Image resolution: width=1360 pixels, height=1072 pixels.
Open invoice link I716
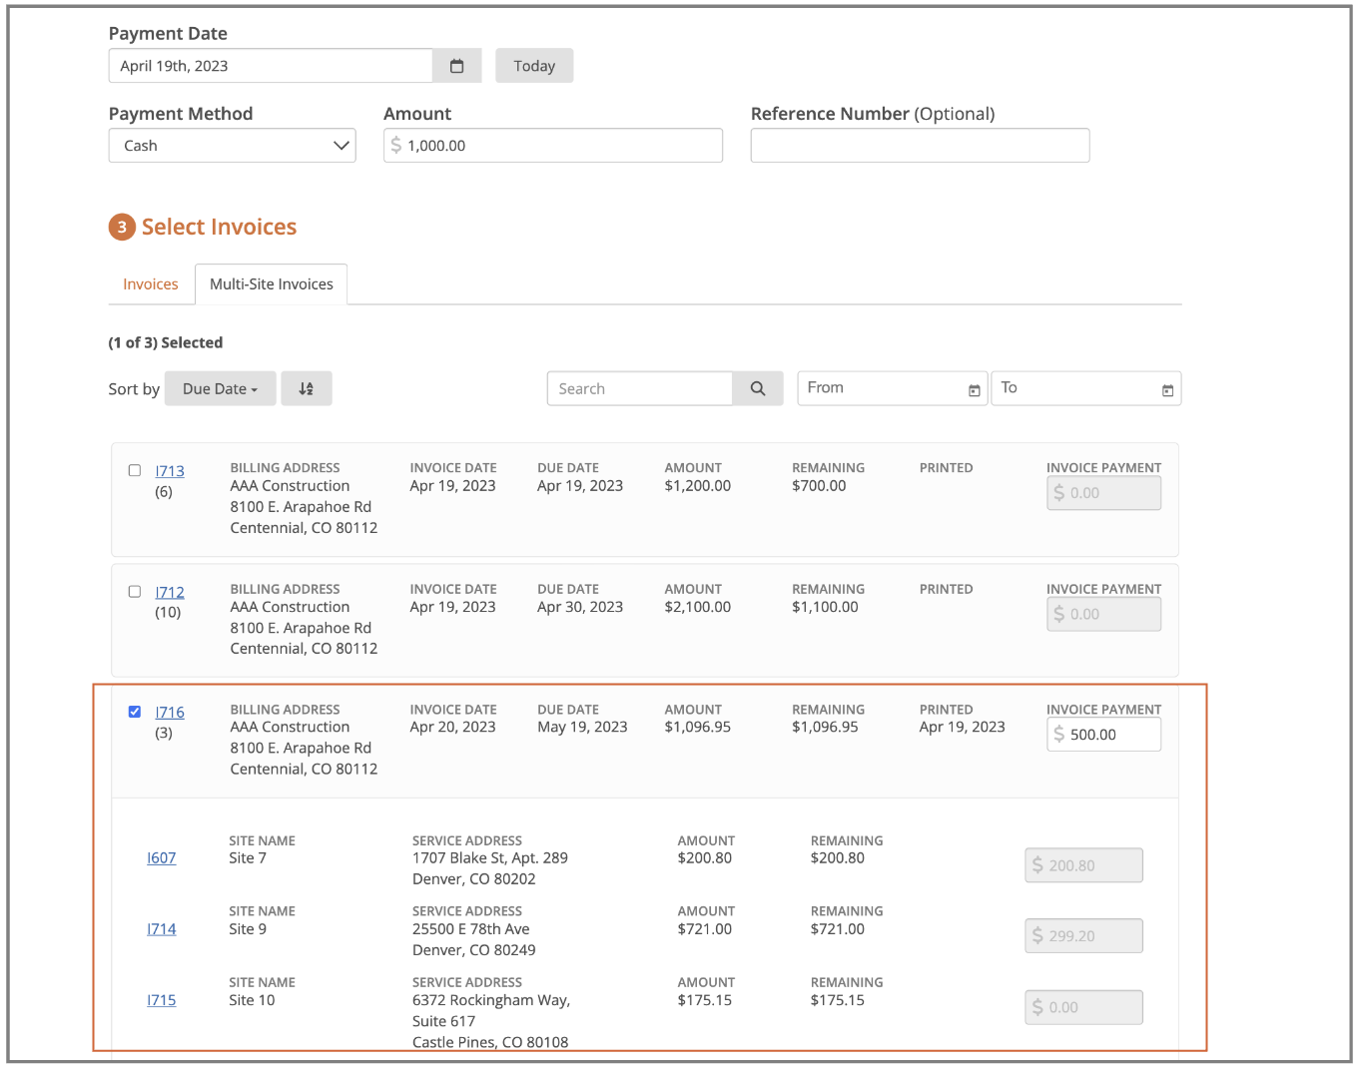point(170,713)
